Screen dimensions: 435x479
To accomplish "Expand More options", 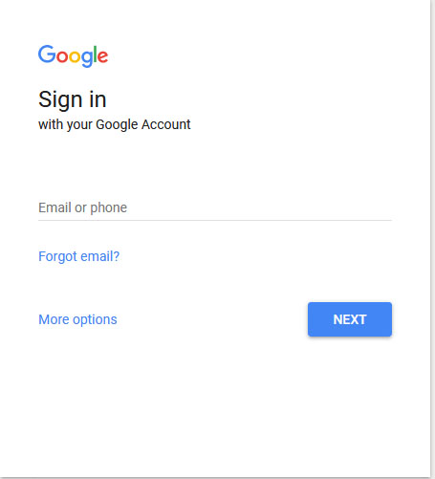I will click(77, 319).
